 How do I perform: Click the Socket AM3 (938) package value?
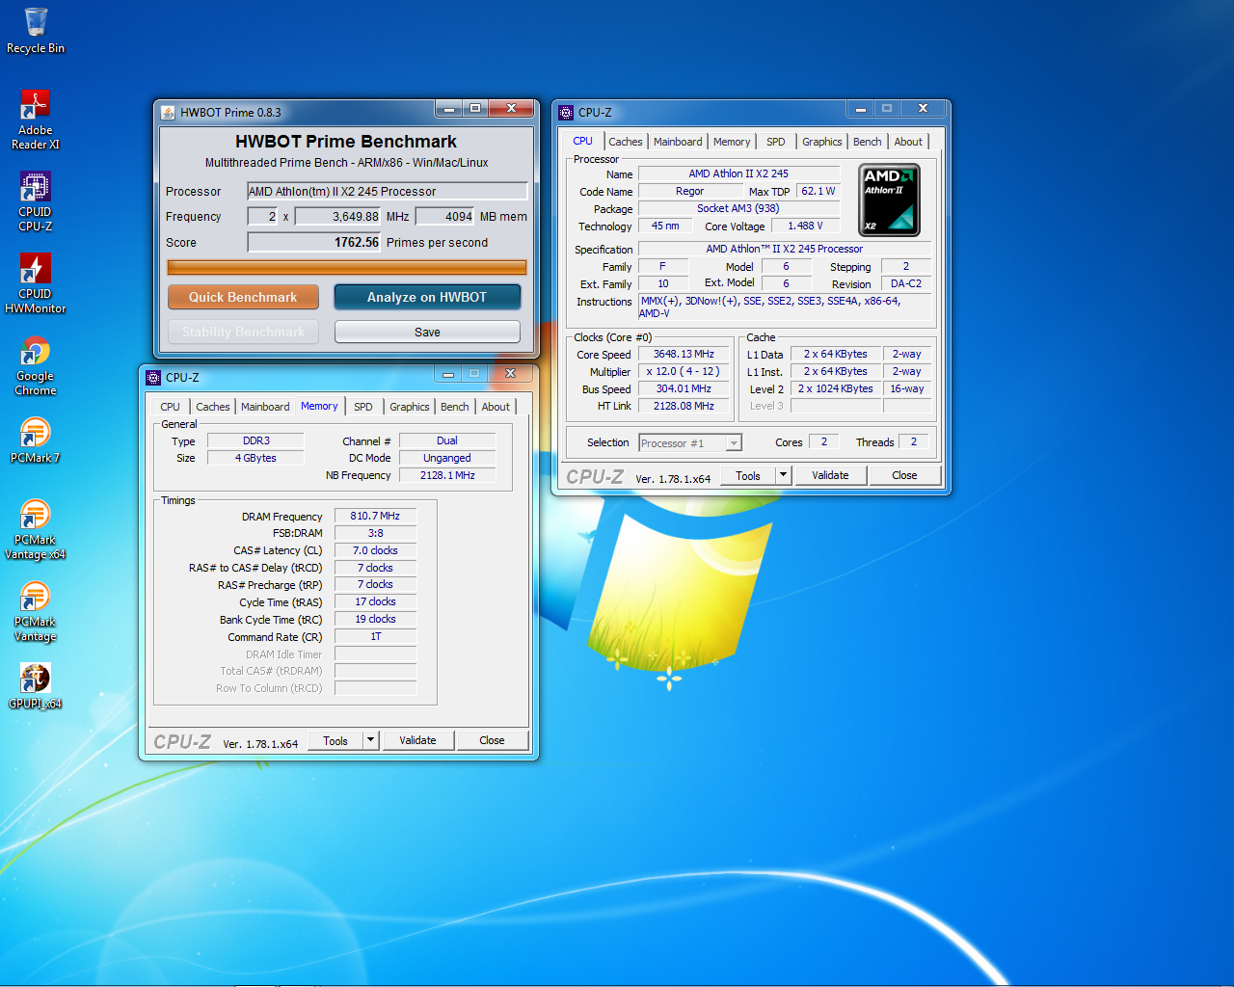pyautogui.click(x=738, y=208)
